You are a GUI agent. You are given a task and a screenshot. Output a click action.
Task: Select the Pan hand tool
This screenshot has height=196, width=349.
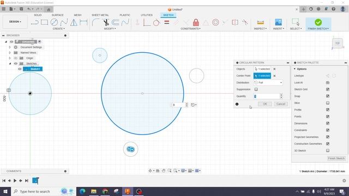tap(164, 170)
